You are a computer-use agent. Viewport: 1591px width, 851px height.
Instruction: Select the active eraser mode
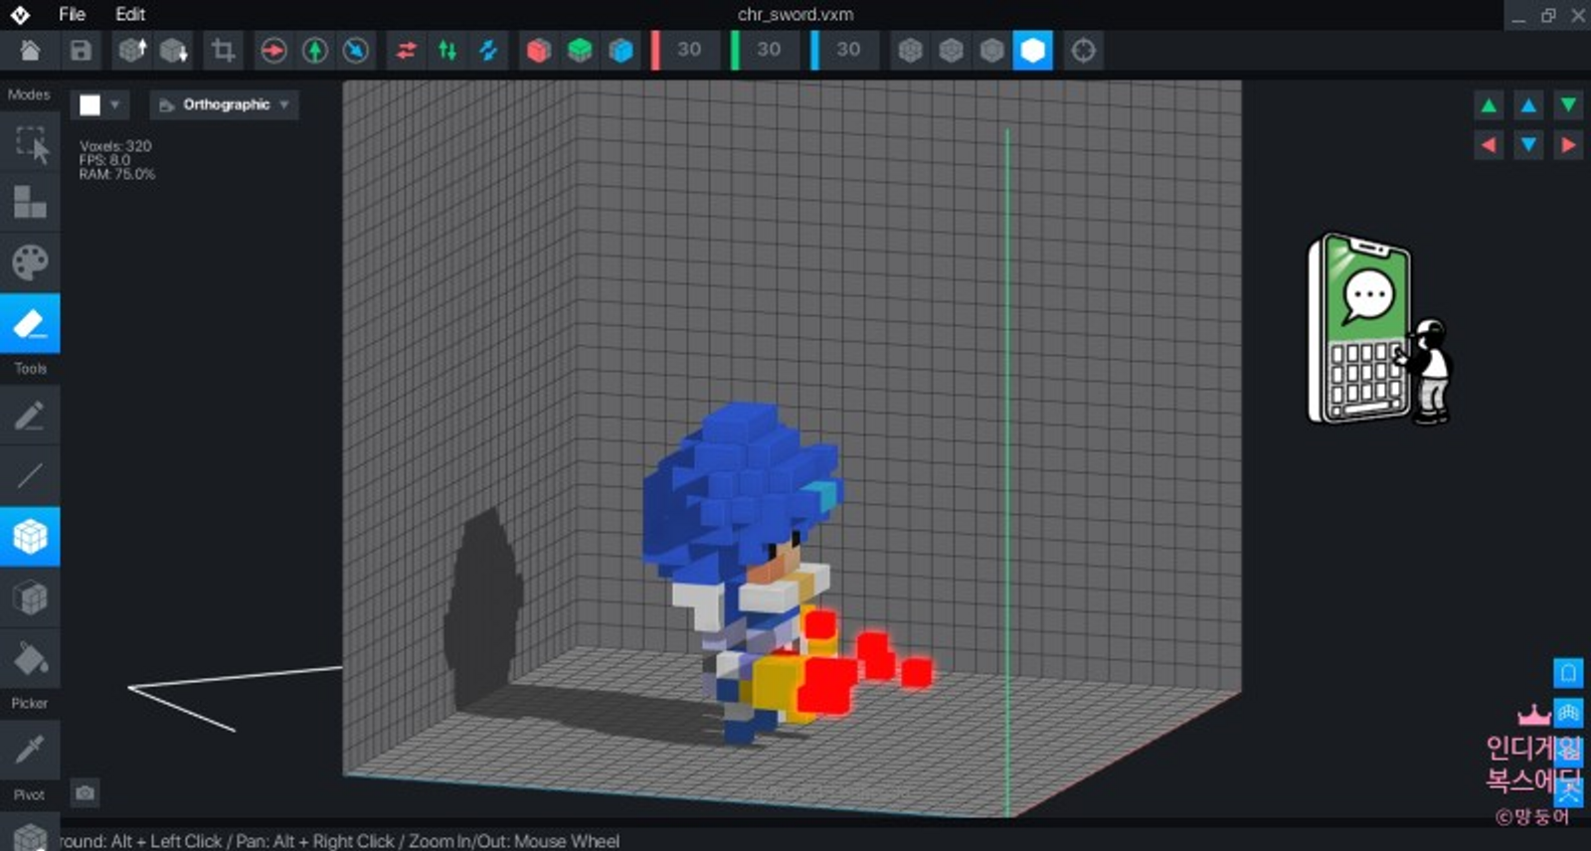[30, 323]
